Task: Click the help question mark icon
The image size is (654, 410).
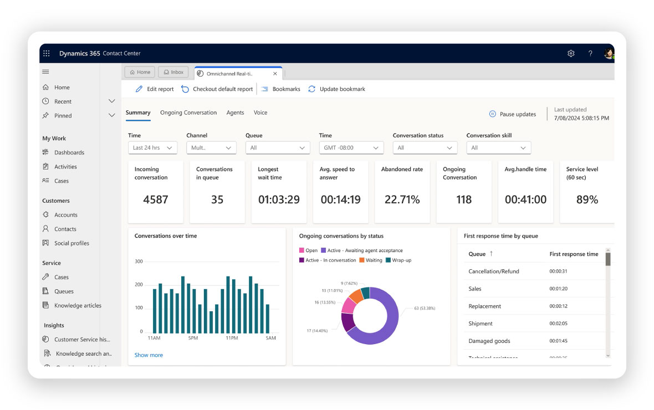Action: (590, 53)
